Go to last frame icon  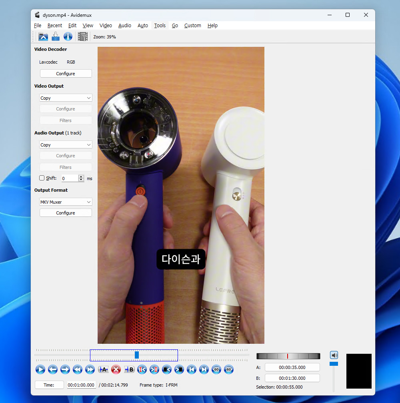click(204, 369)
